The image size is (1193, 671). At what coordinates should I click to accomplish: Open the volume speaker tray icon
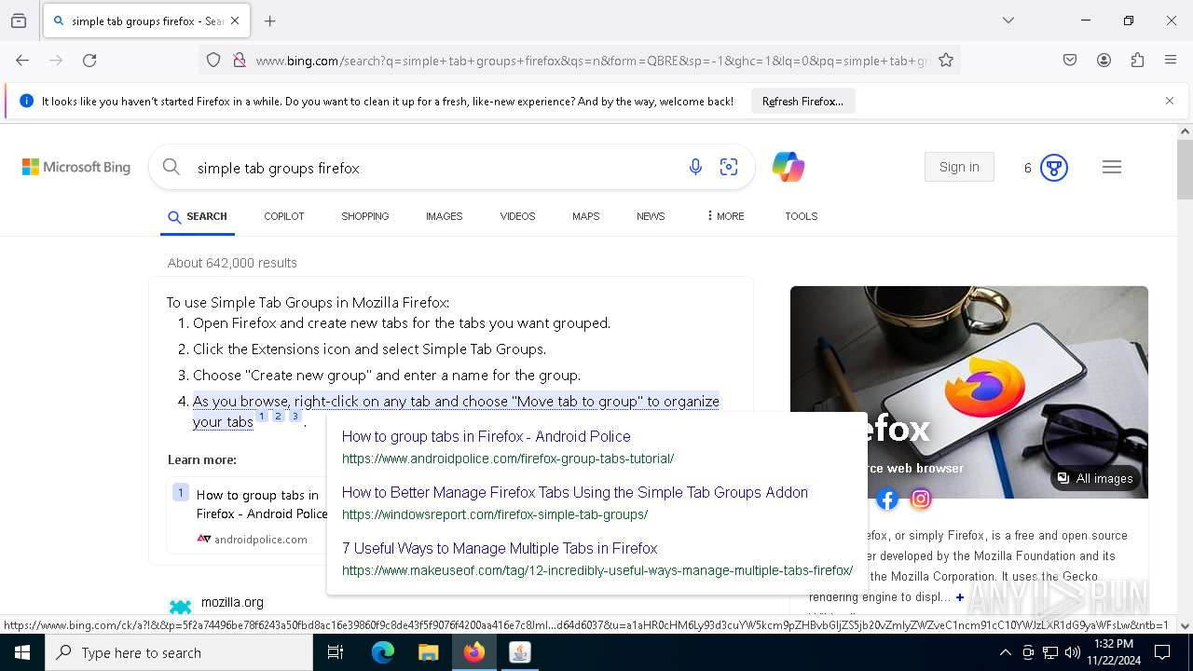coord(1073,652)
